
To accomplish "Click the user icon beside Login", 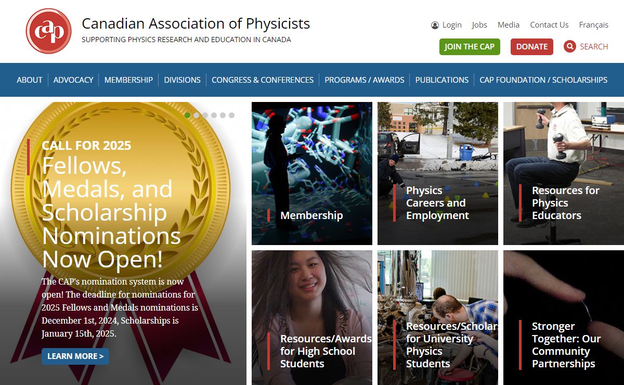I will (435, 25).
